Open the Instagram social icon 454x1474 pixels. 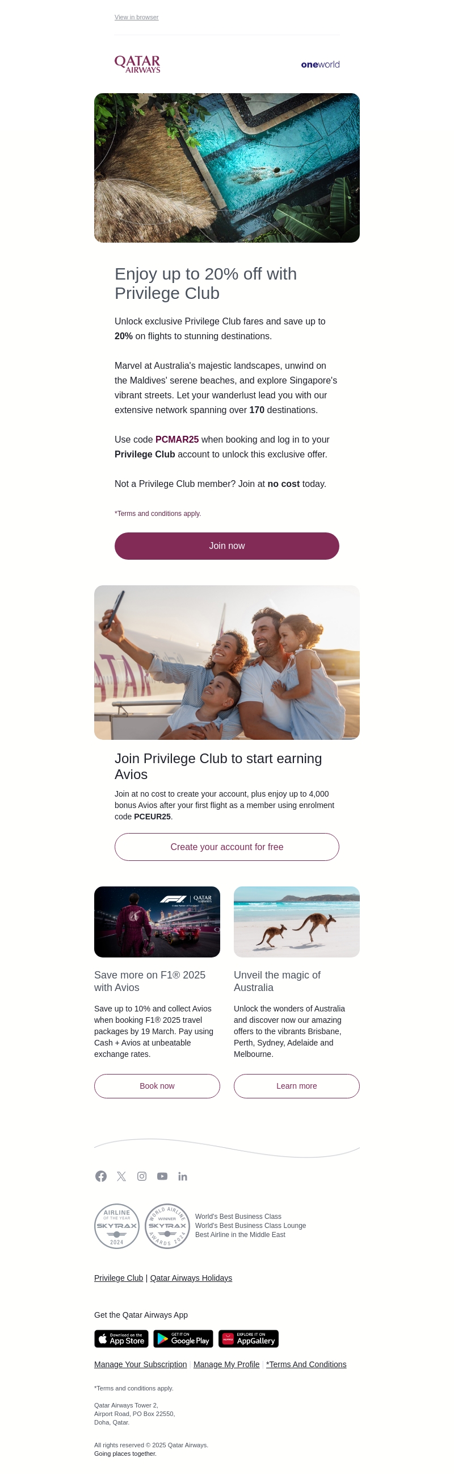(x=142, y=1176)
